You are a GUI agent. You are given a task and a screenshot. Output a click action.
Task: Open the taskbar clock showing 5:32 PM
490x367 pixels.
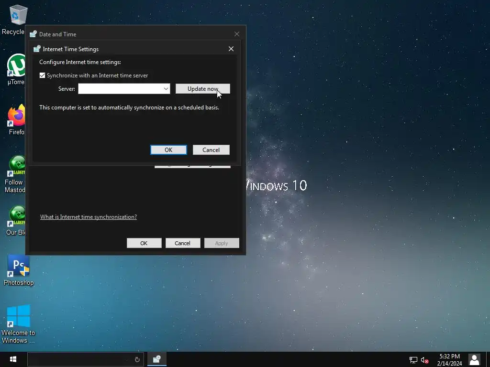coord(449,360)
